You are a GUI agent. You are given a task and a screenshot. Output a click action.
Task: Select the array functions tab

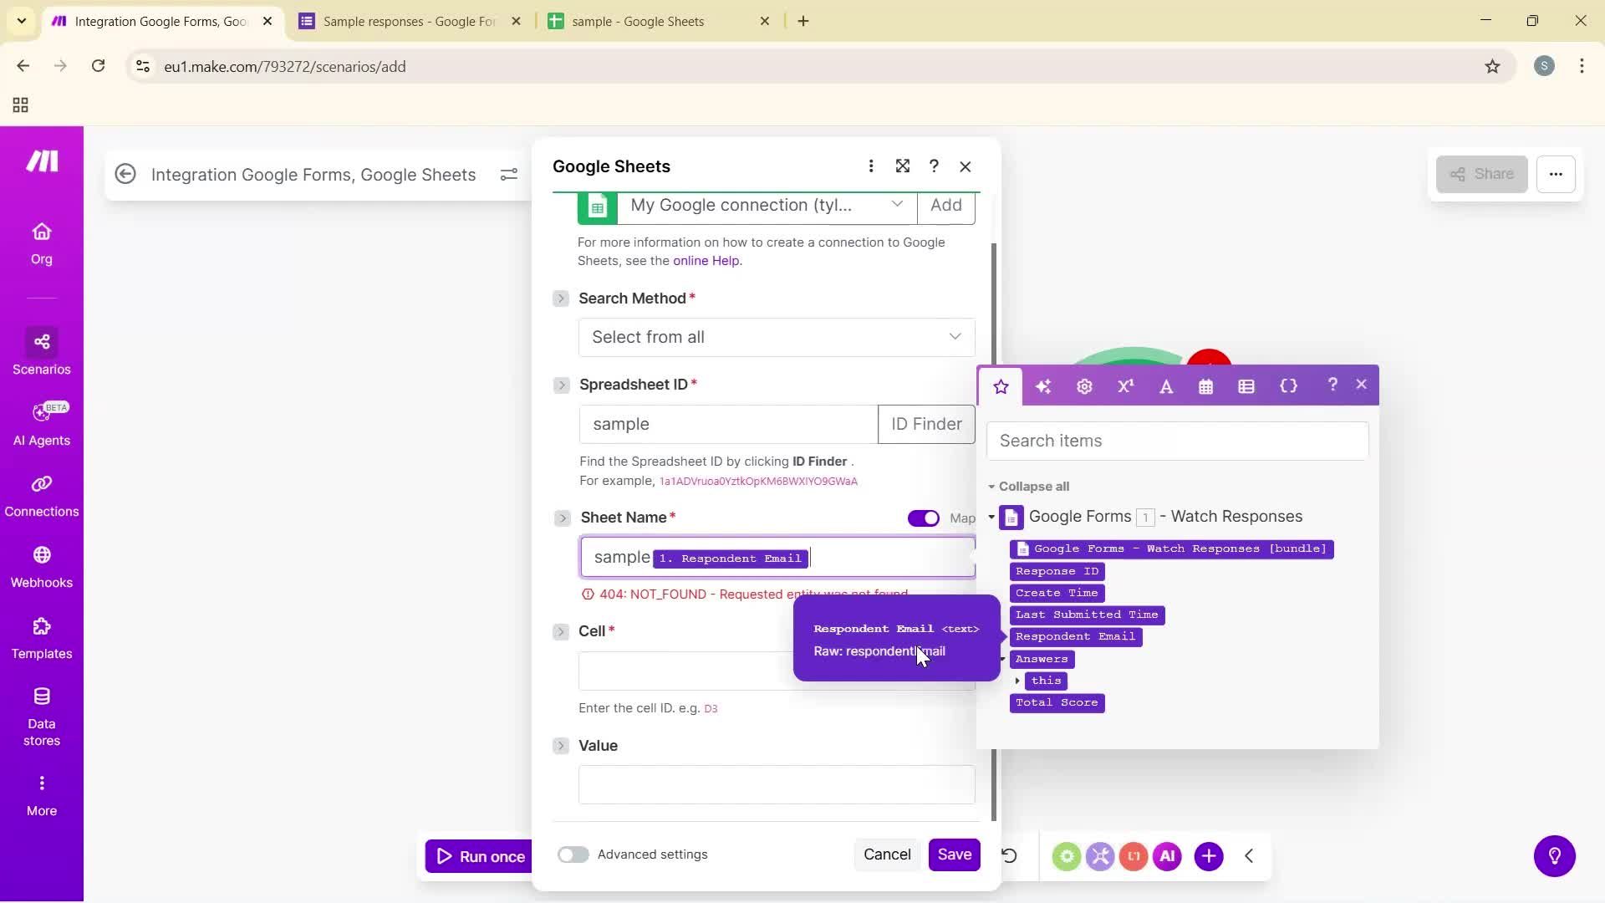[1246, 385]
